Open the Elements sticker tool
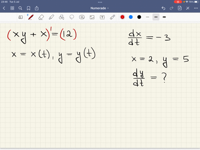Viewport: 200px width, 150px height. (82, 17)
